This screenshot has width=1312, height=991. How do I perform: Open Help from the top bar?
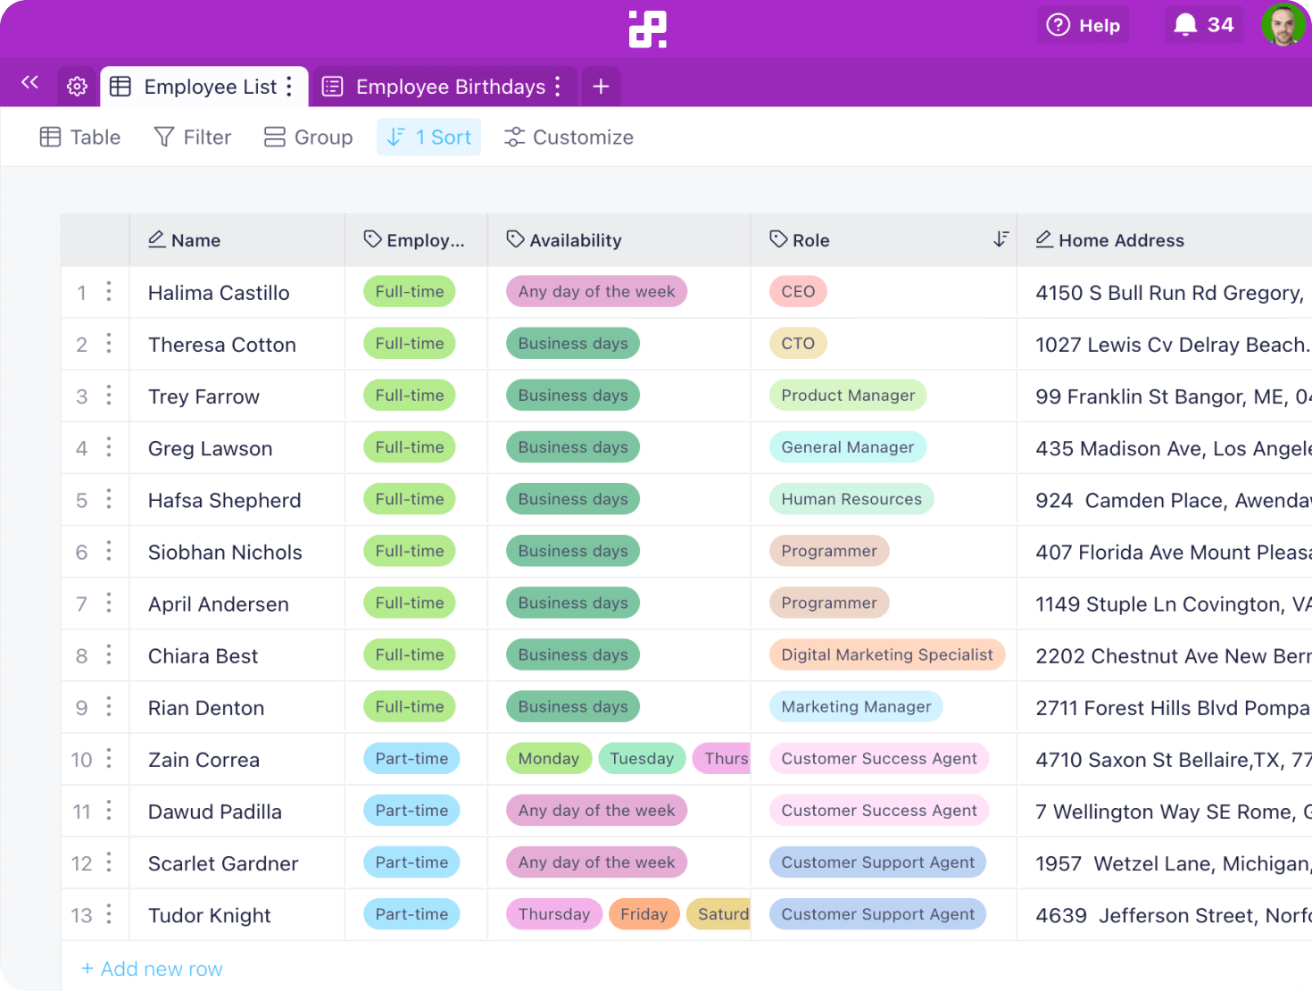tap(1084, 26)
